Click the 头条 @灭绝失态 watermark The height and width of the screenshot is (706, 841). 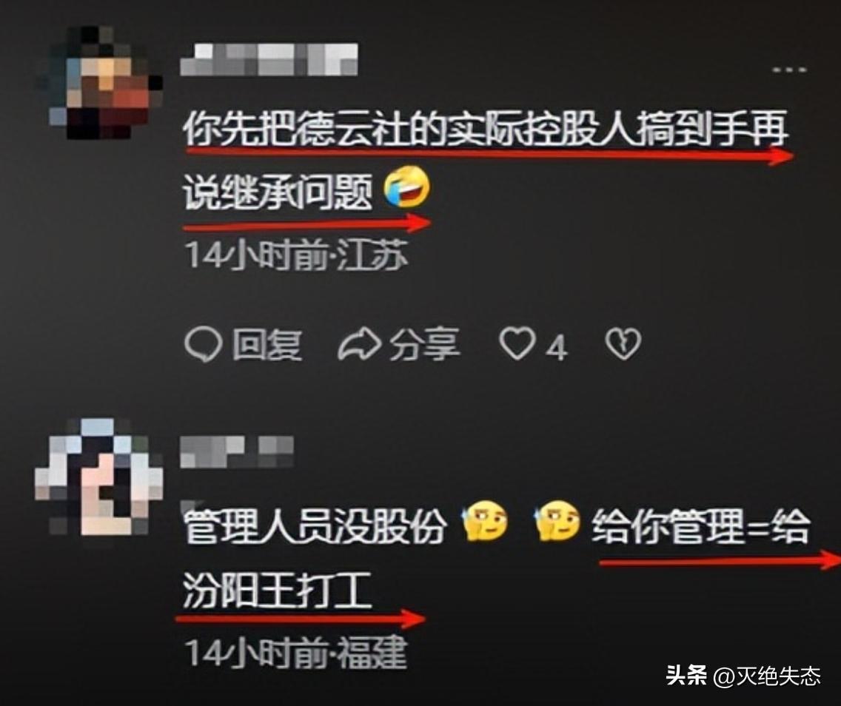[x=743, y=676]
